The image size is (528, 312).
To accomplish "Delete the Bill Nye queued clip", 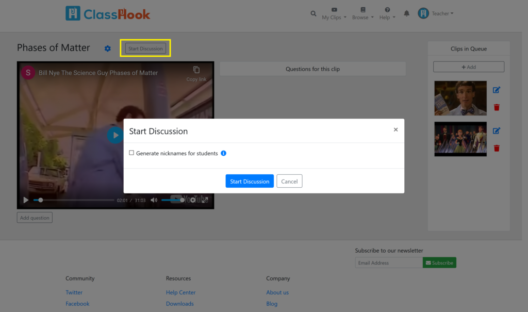I will tap(497, 107).
